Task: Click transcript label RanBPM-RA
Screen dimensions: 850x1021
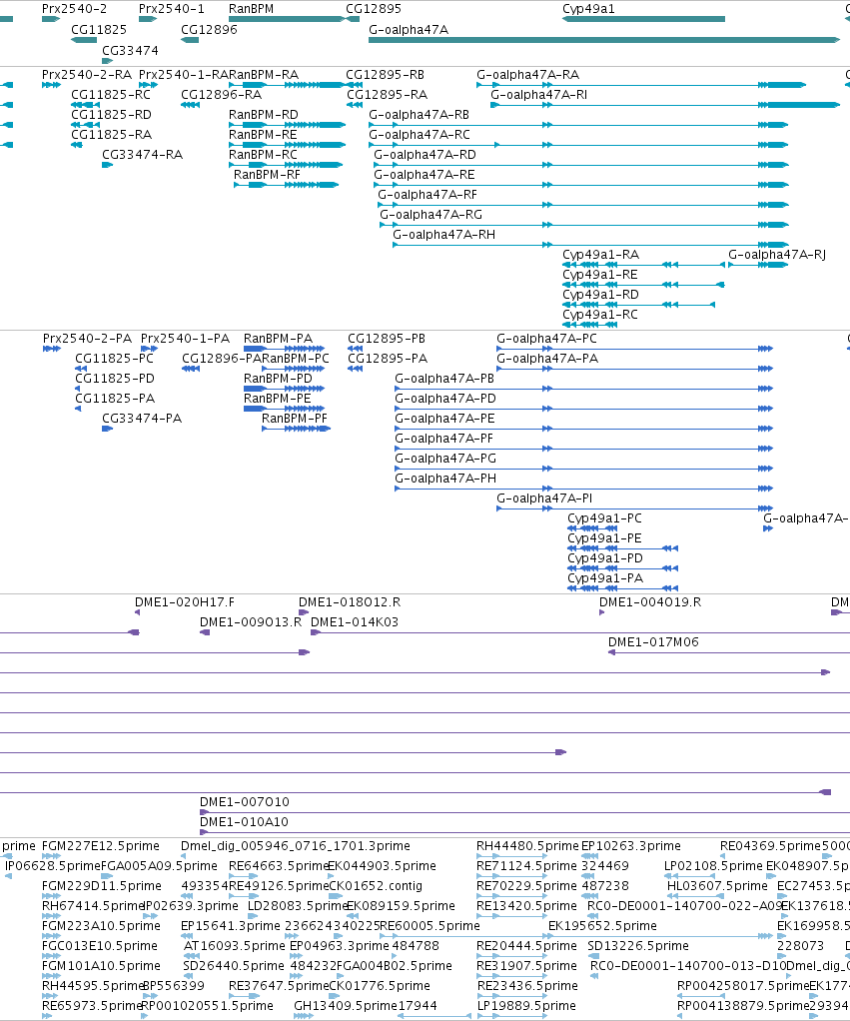Action: 264,75
